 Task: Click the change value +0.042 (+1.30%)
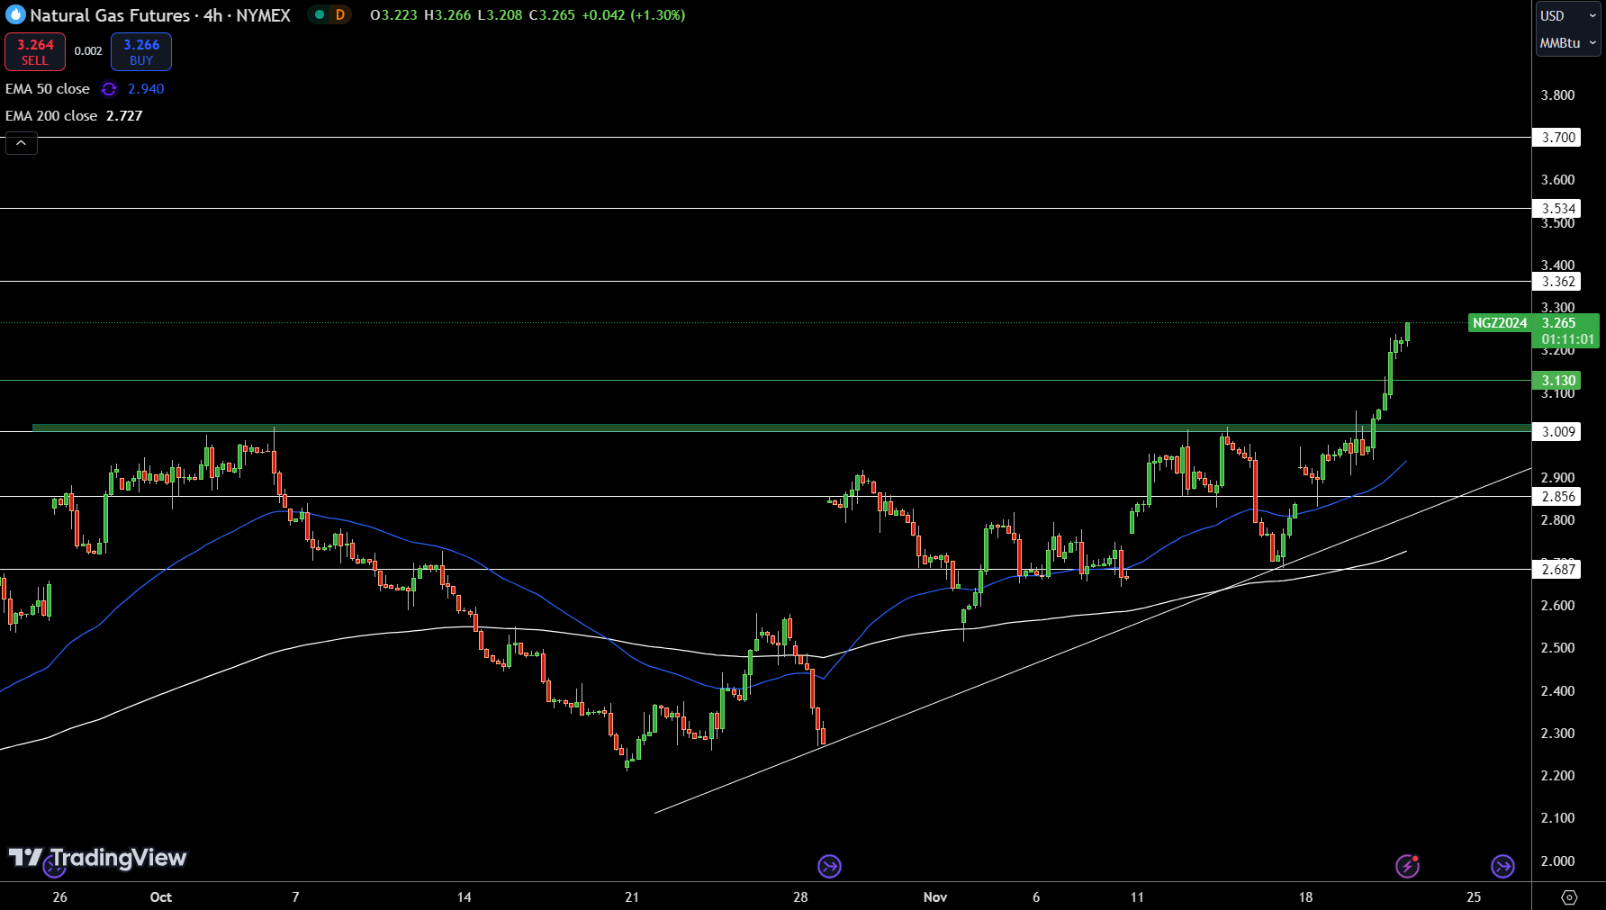pos(634,15)
